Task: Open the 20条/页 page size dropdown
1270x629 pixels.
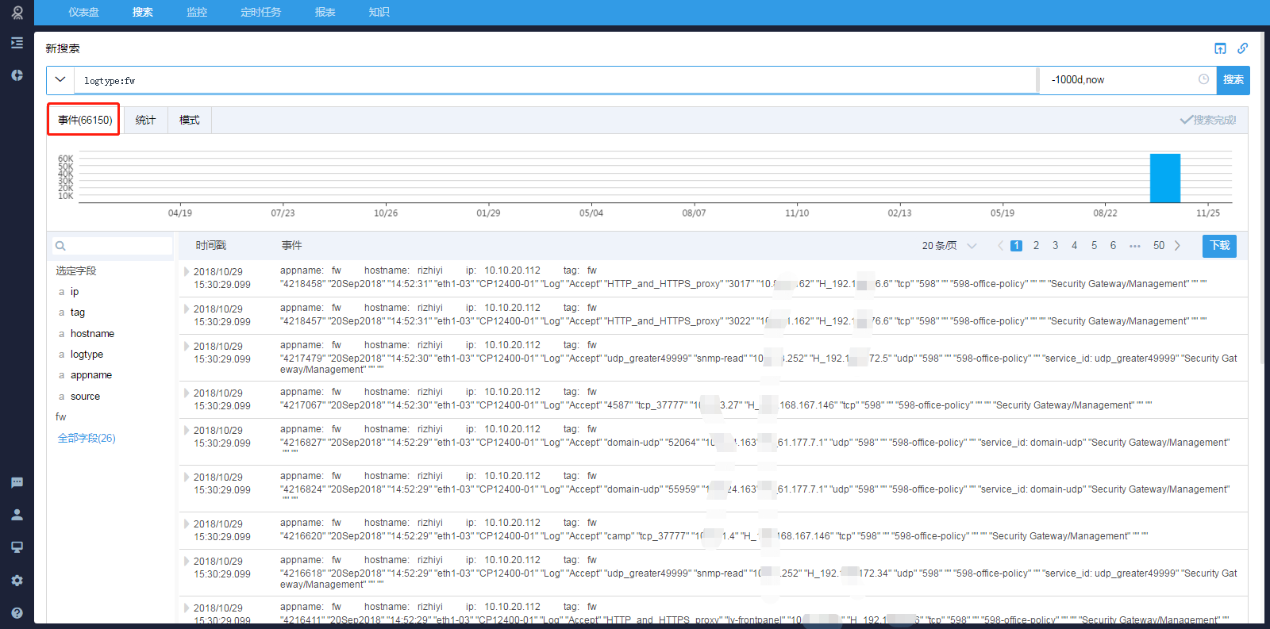Action: (x=949, y=246)
